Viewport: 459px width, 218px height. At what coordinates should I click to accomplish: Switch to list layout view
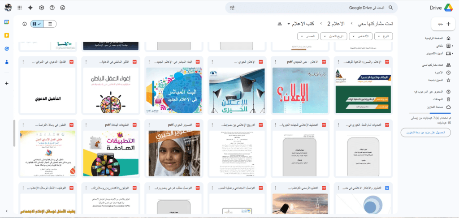50,24
